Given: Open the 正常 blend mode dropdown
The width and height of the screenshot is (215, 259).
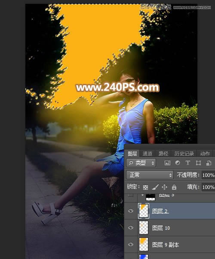Looking at the screenshot, I should pos(150,175).
